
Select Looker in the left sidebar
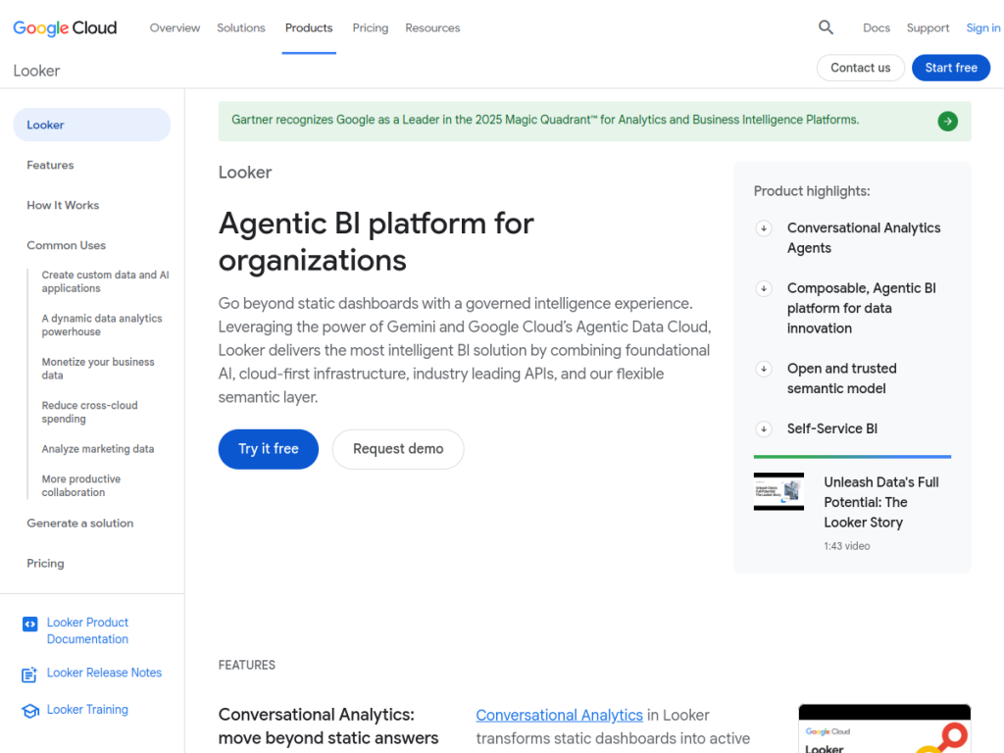pos(92,125)
